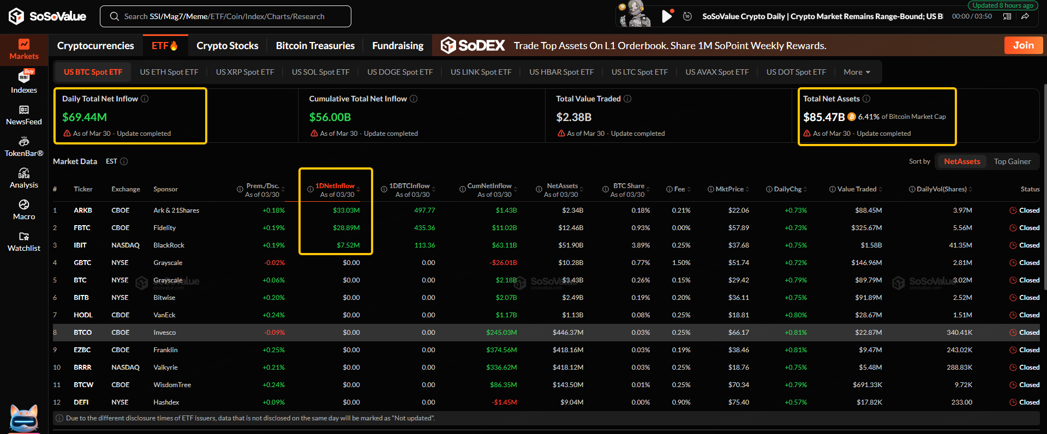Click the rewind 10 seconds icon

[687, 16]
